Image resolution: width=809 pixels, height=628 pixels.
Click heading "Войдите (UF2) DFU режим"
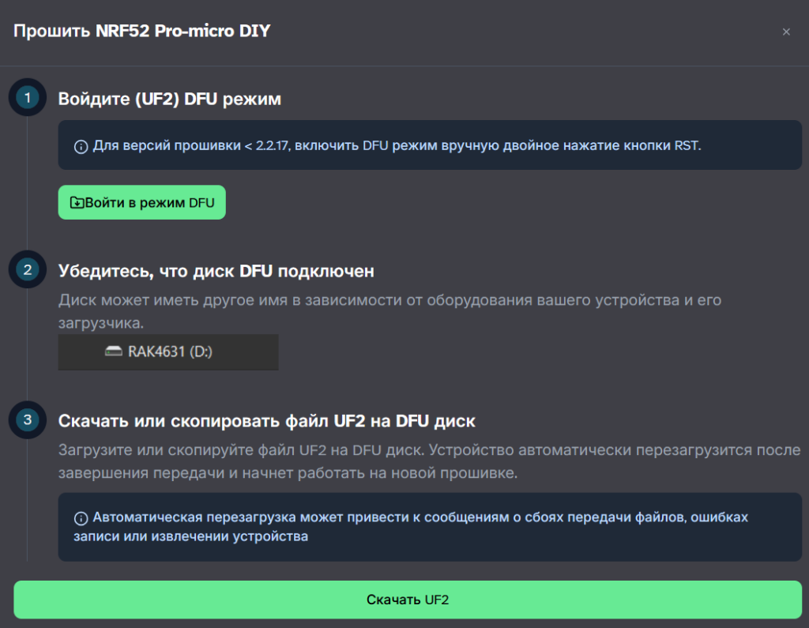[x=170, y=100]
